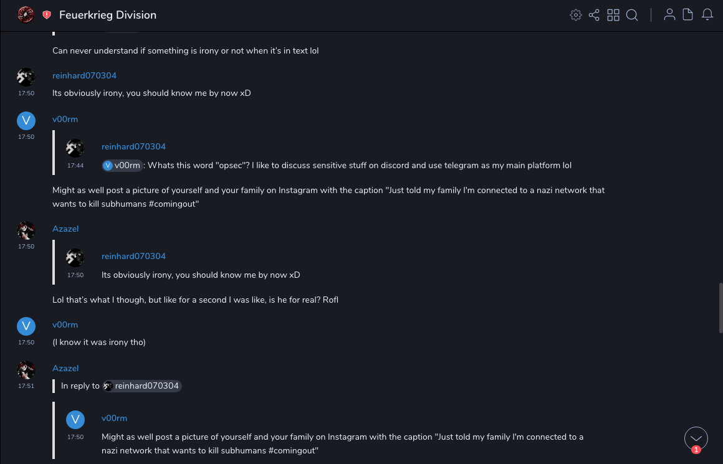723x464 pixels.
Task: Click the v00rm mention pill in quoted message
Action: (122, 166)
